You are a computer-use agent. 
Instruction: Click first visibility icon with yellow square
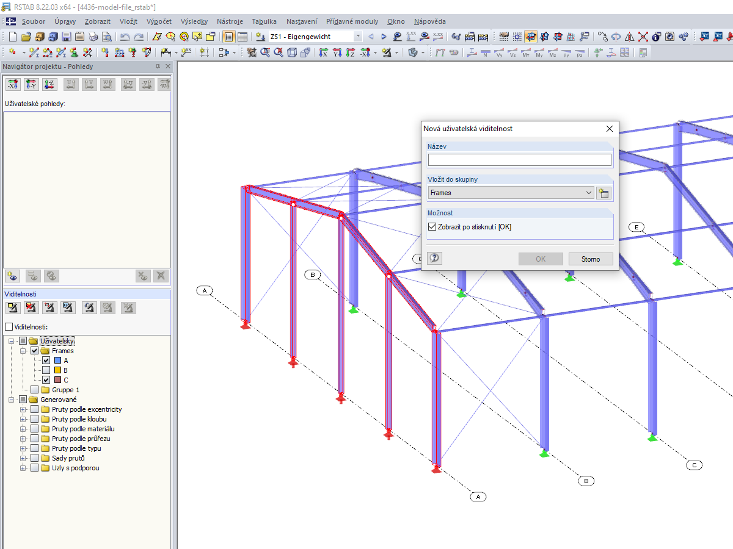pyautogui.click(x=13, y=308)
